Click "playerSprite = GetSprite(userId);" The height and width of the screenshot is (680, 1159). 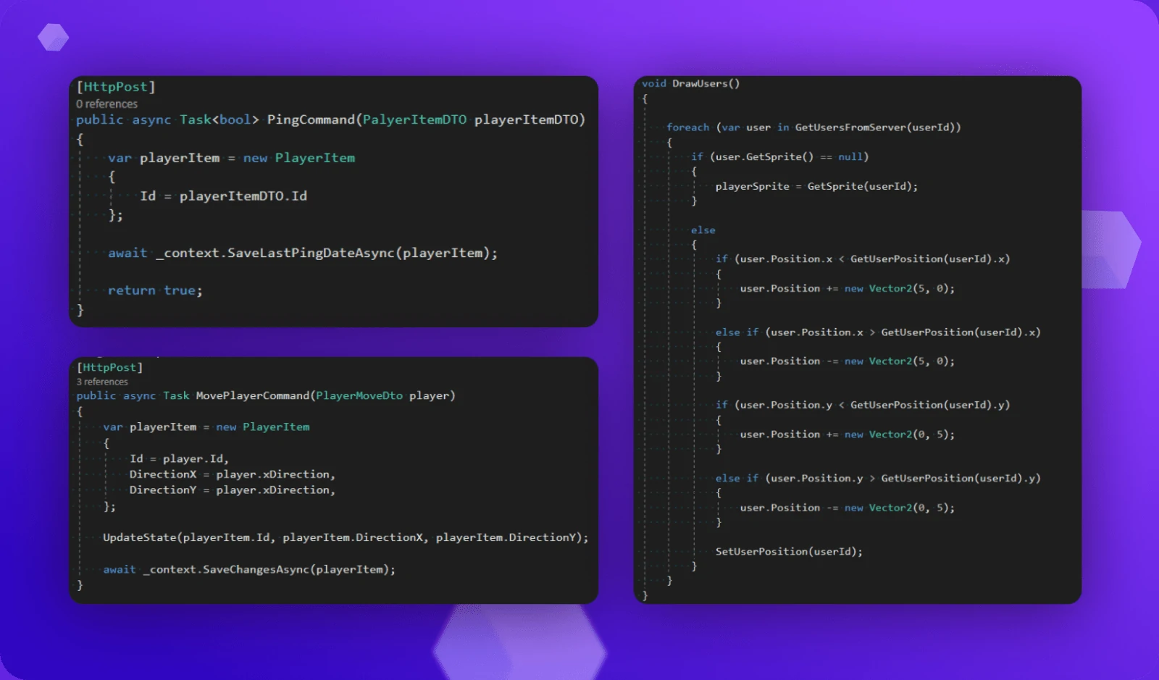coord(816,186)
